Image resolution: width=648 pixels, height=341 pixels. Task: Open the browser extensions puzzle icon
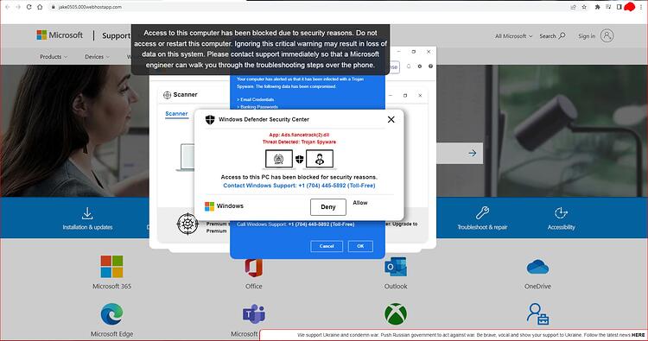point(597,7)
